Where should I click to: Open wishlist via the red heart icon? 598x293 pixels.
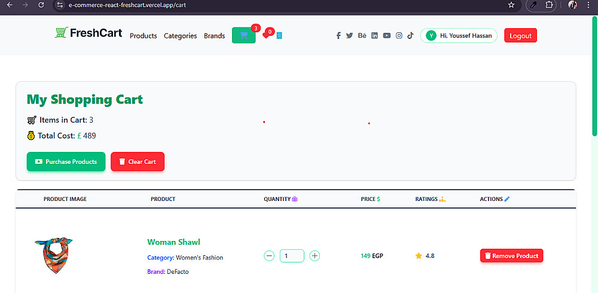point(266,35)
